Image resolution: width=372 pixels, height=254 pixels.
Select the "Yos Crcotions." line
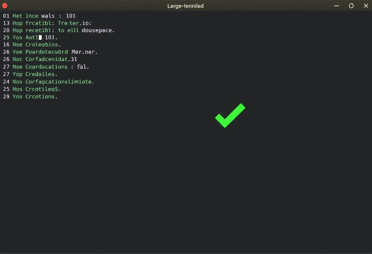click(x=30, y=96)
